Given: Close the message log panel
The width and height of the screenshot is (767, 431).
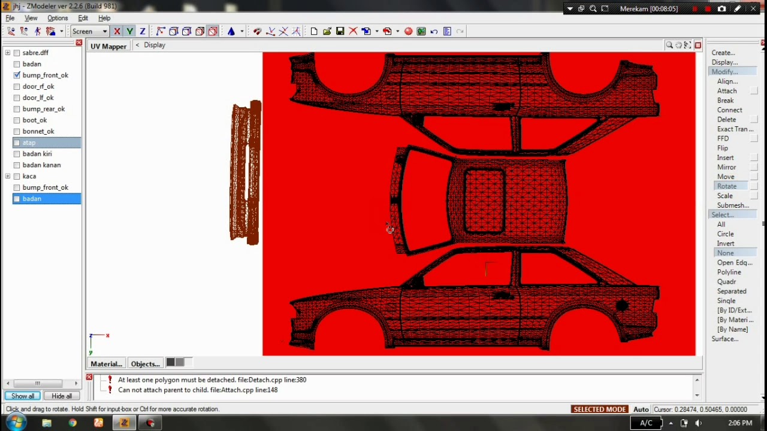Looking at the screenshot, I should (x=89, y=377).
